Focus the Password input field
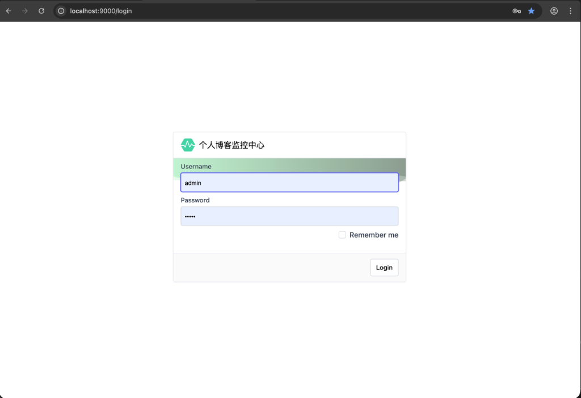The height and width of the screenshot is (398, 581). tap(289, 216)
